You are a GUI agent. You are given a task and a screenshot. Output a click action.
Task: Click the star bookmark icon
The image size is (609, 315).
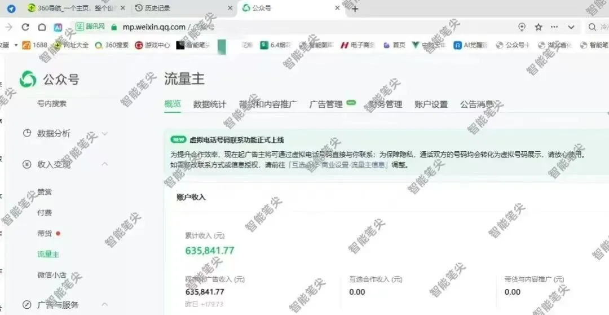click(539, 27)
